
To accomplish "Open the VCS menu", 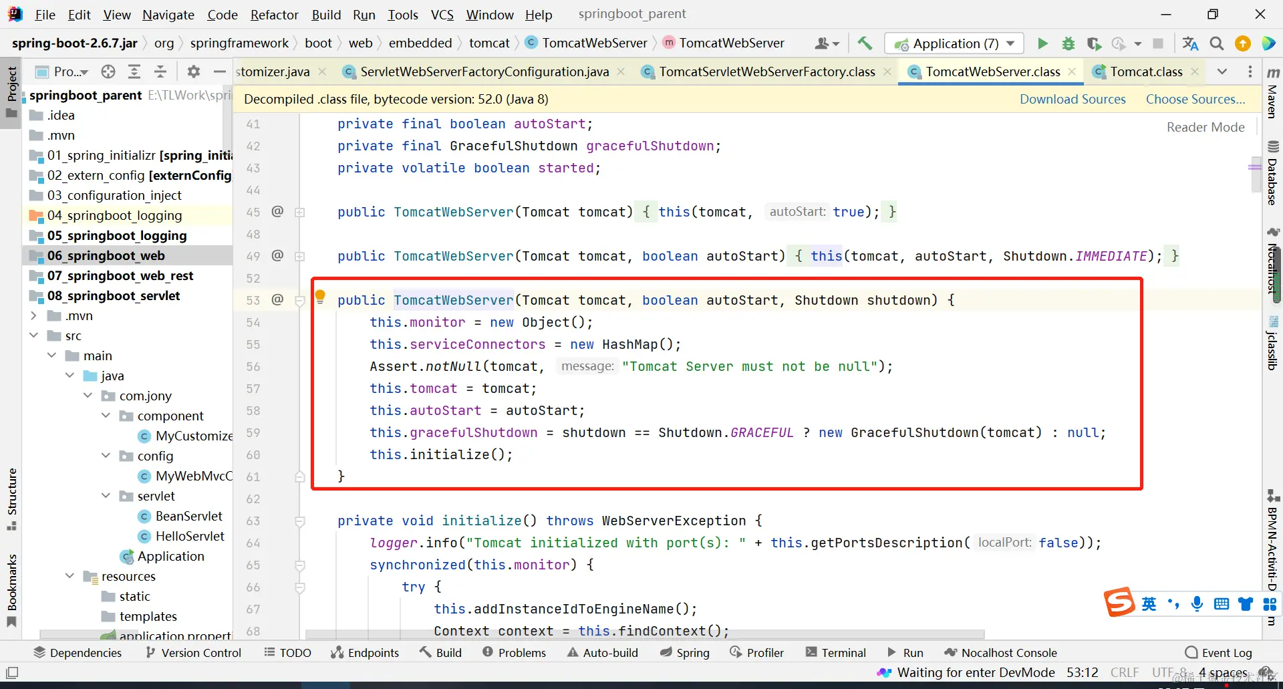I will [442, 15].
